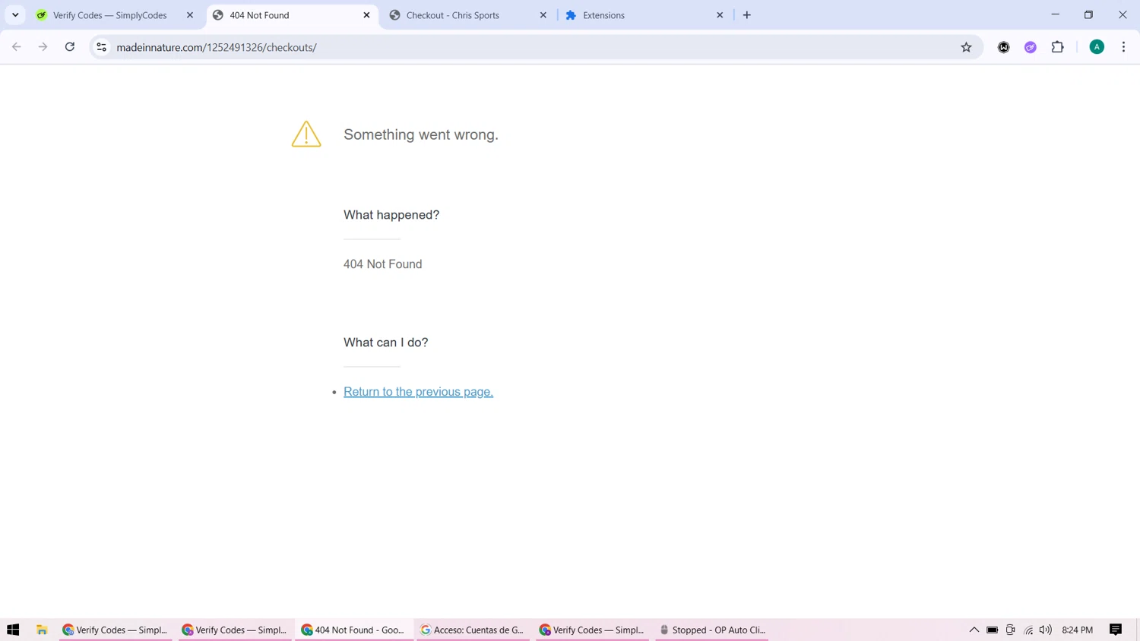Switch to second Verify Codes taskbar window
Viewport: 1140px width, 641px height.
pos(235,630)
